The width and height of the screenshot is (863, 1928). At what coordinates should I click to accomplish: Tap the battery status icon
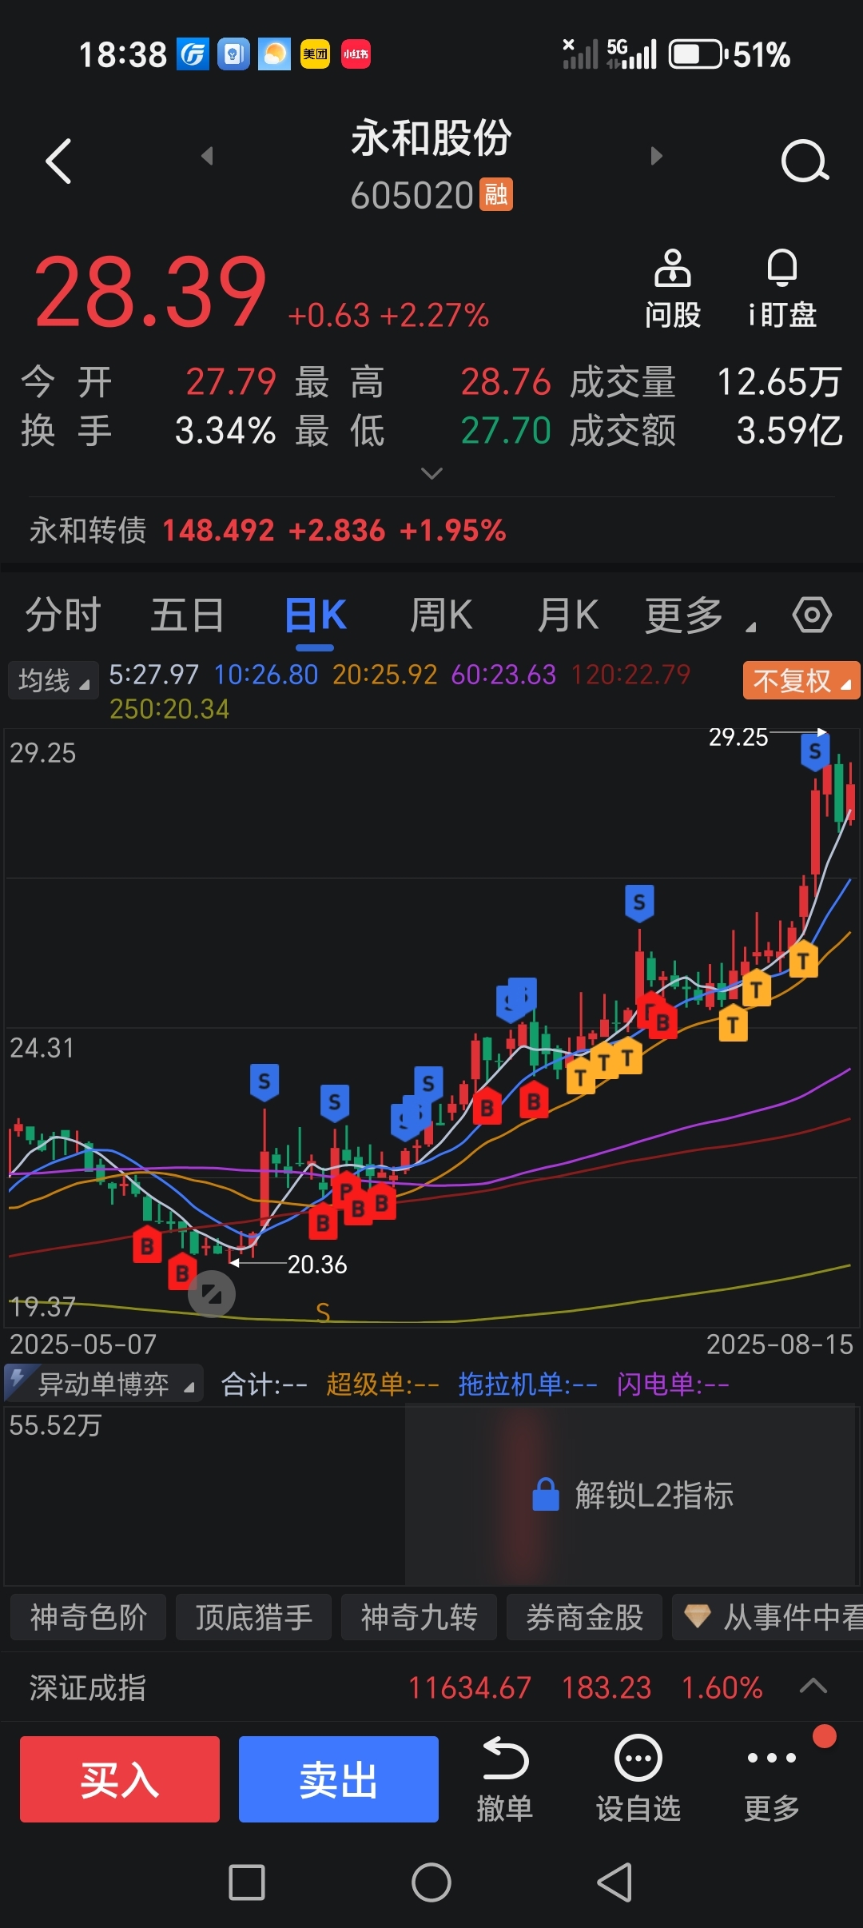(x=697, y=54)
